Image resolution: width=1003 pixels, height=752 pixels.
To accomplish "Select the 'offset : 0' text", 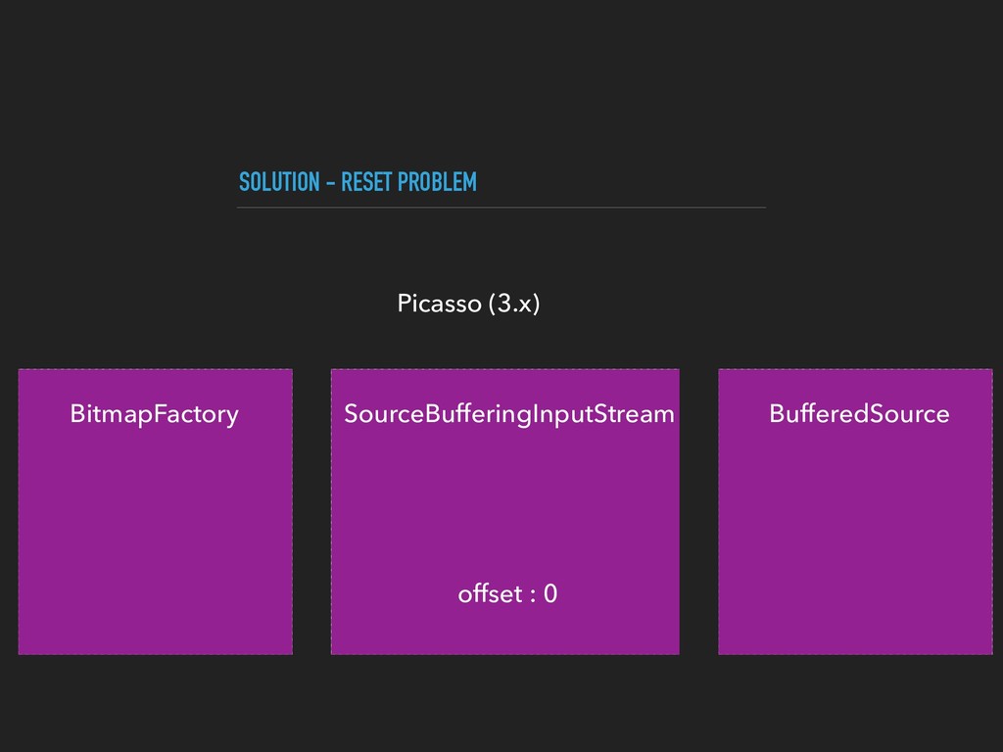I will [507, 594].
